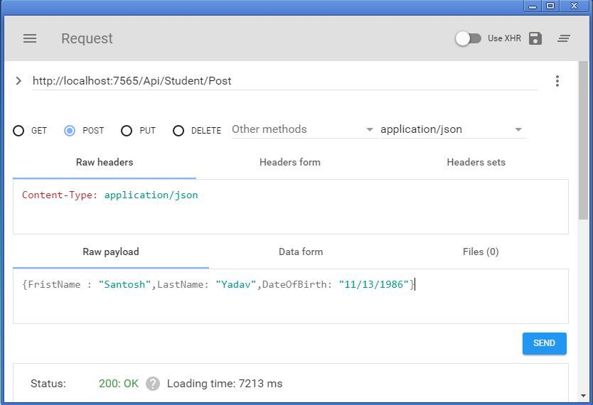
Task: Click the vertical scrollbar thumb
Action: [583, 140]
